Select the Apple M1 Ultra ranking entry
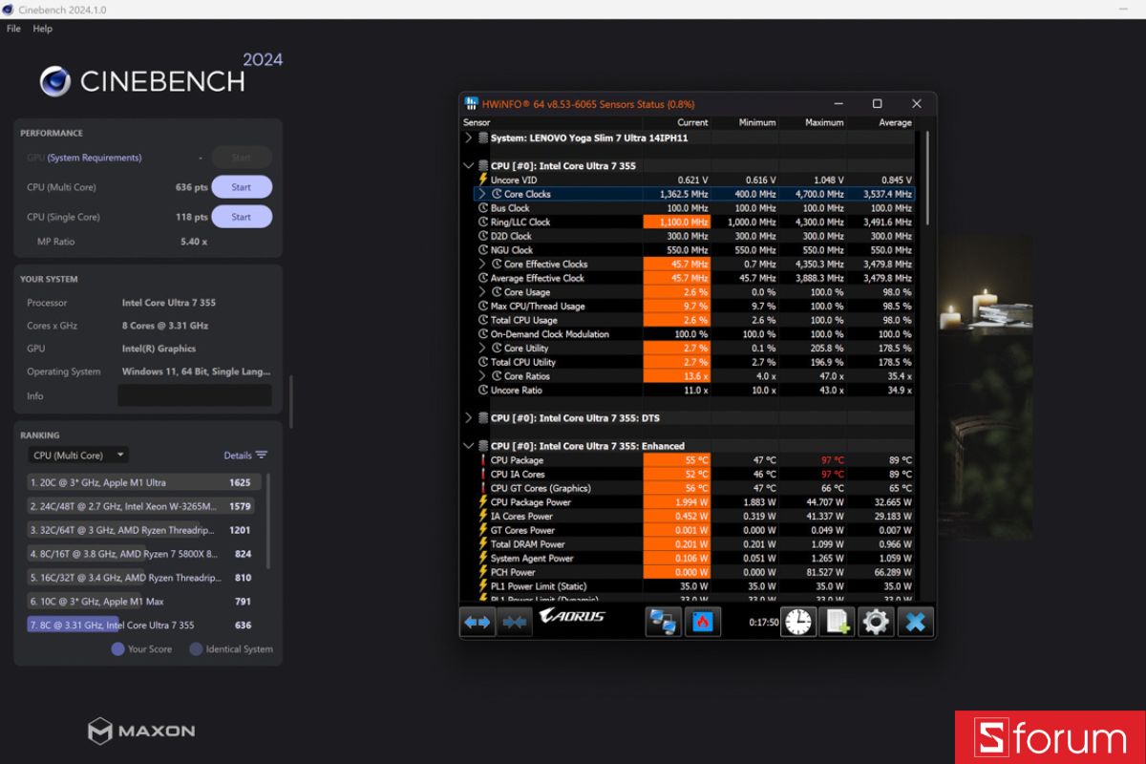The height and width of the screenshot is (764, 1146). [x=142, y=482]
